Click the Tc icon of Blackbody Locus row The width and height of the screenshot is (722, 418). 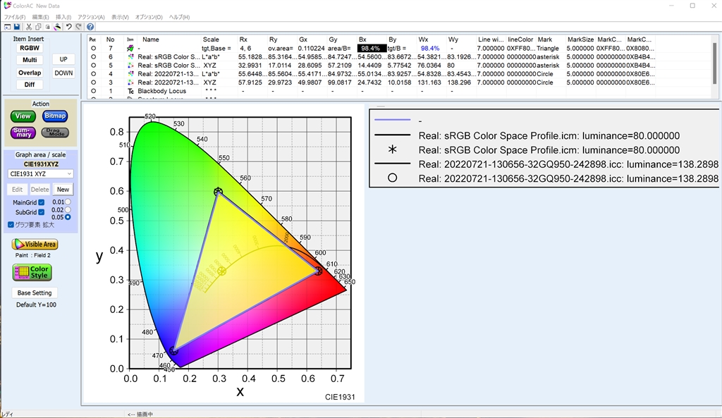(130, 91)
